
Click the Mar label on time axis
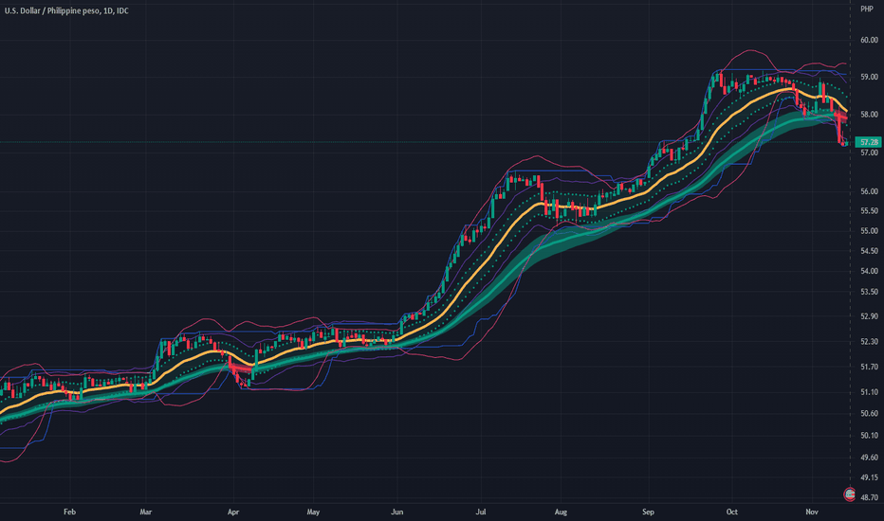coord(145,512)
